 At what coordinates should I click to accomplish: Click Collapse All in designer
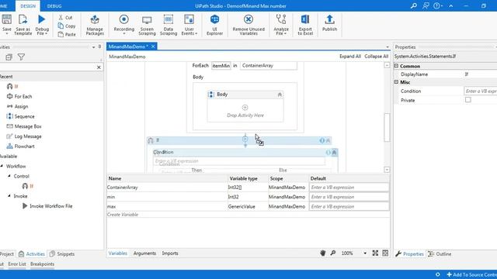(x=376, y=57)
